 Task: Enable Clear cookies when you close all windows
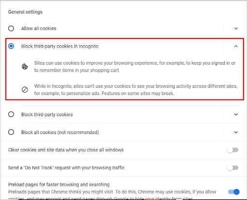(233, 150)
